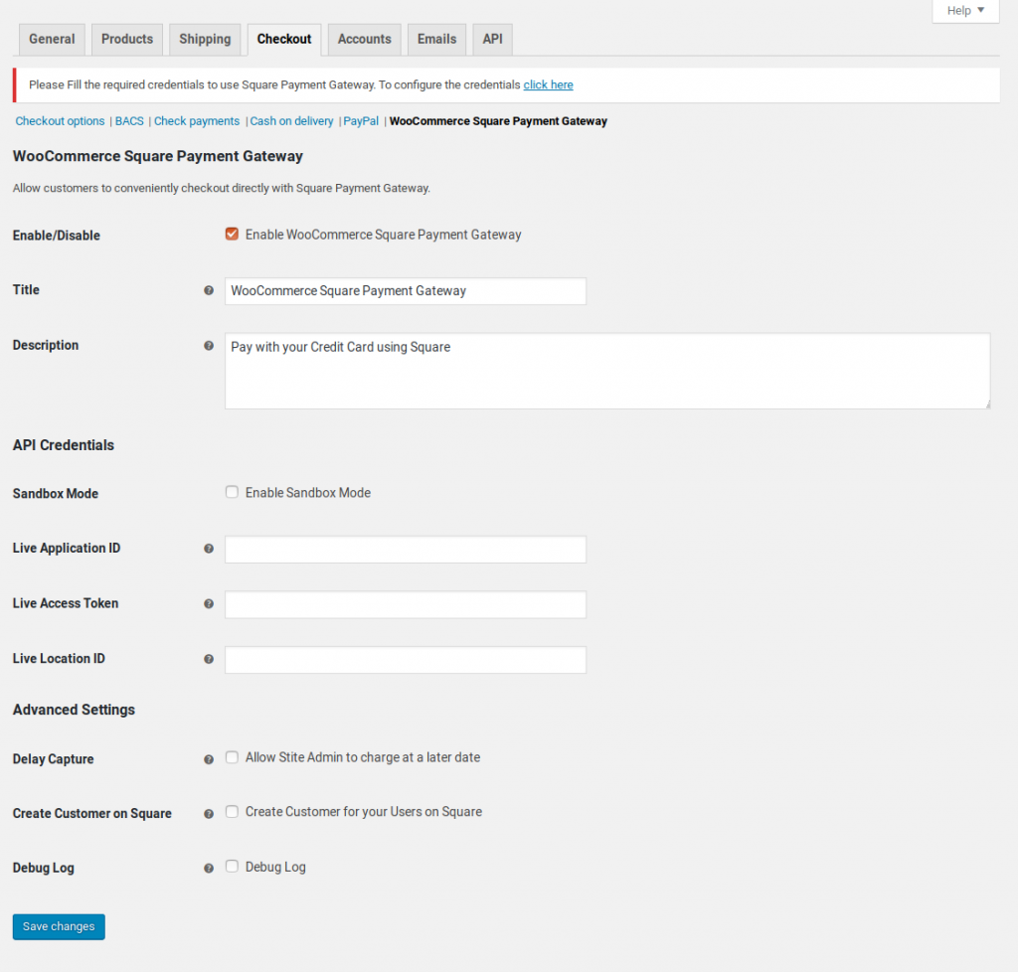Go to the Shipping tab
Screen dimensions: 1018x972
pyautogui.click(x=205, y=39)
